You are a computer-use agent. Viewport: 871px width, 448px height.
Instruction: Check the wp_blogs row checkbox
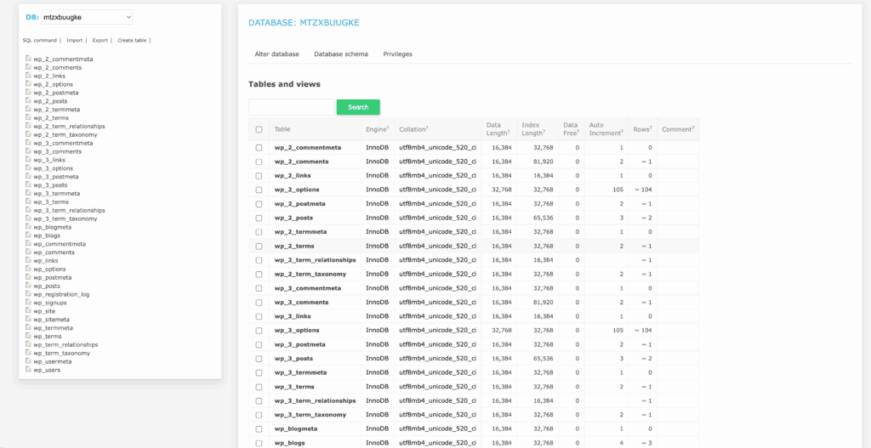[x=259, y=443]
